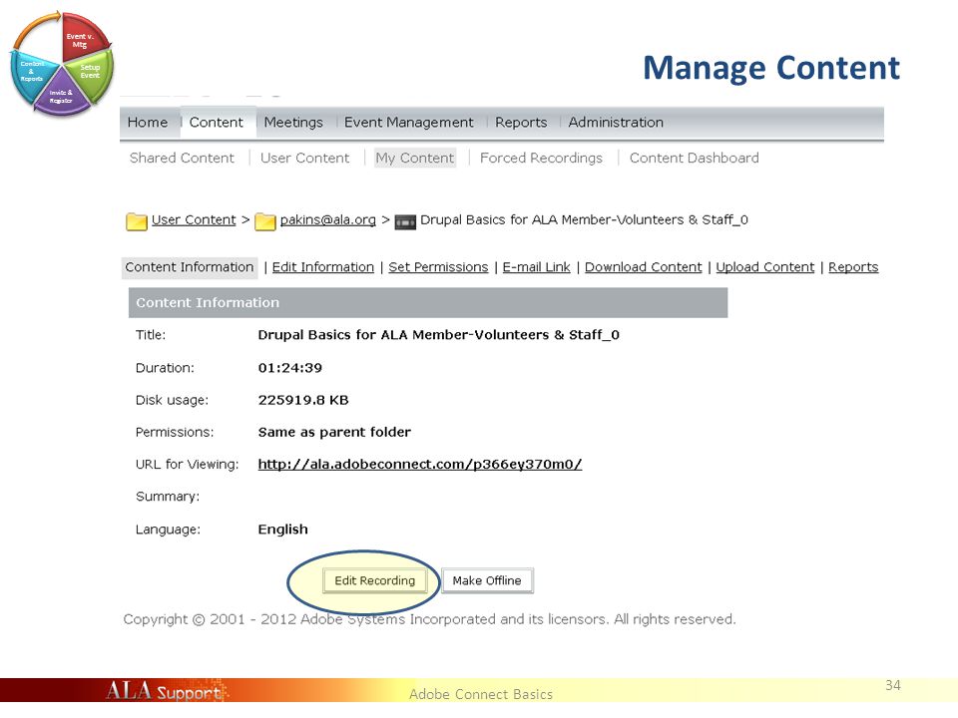Viewport: 958px width, 718px height.
Task: Click the gray Content Information header bar
Action: pyautogui.click(x=428, y=303)
